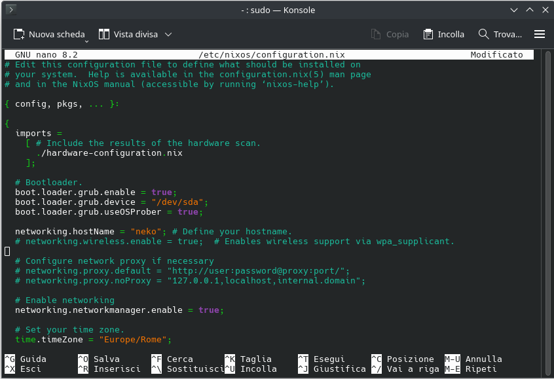Image resolution: width=554 pixels, height=379 pixels.
Task: Click the ^X Esci exit shortcut
Action: (x=23, y=369)
